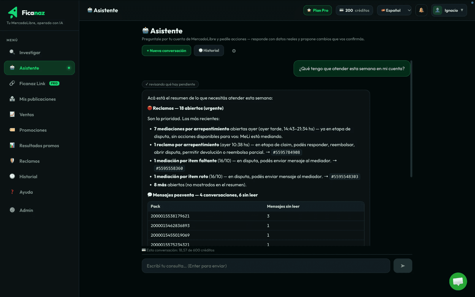Start a Nueva conversación
Screen dimensions: 475x297
coord(166,51)
